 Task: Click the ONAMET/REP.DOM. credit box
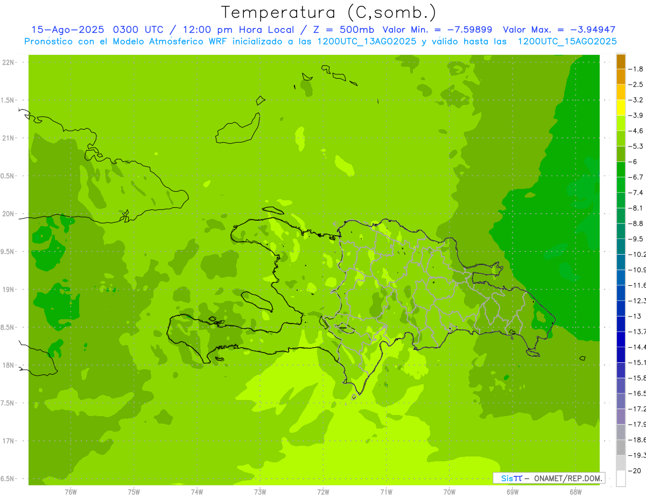pos(549,478)
